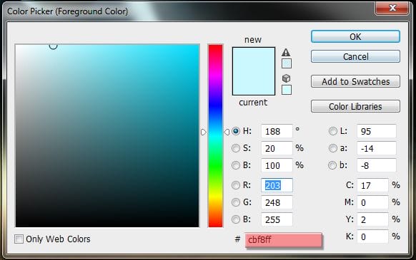Click the cyan C field showing 17
The width and height of the screenshot is (416, 260).
372,185
